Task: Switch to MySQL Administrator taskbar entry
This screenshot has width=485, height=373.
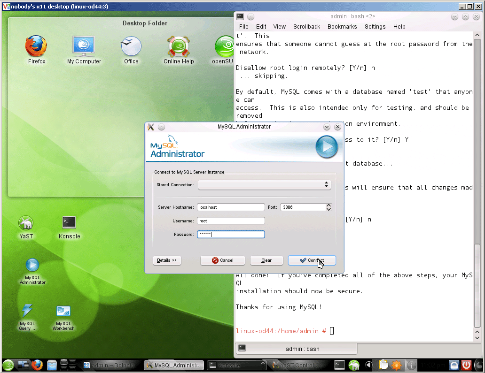Action: 174,365
